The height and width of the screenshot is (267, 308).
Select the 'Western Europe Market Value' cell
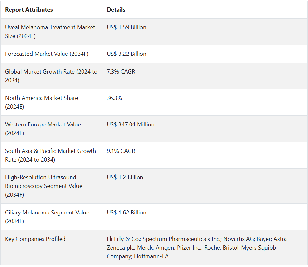click(x=43, y=129)
